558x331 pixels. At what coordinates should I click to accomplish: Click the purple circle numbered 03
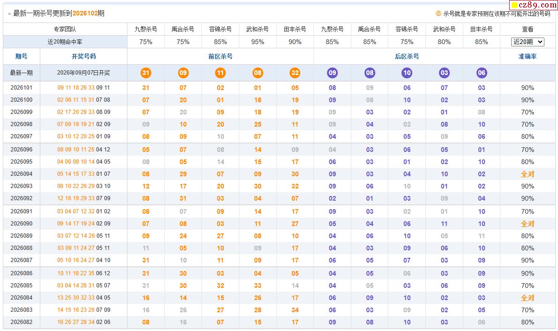tap(444, 73)
